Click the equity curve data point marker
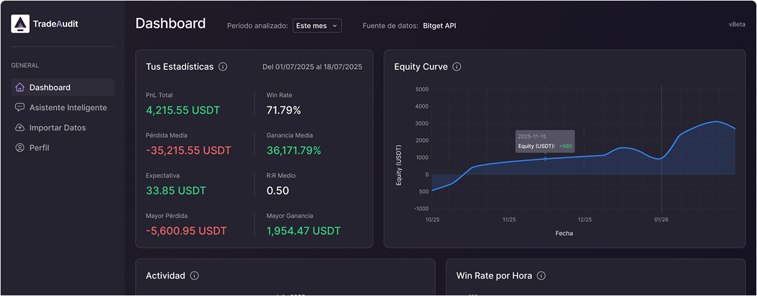Image resolution: width=757 pixels, height=296 pixels. [546, 159]
